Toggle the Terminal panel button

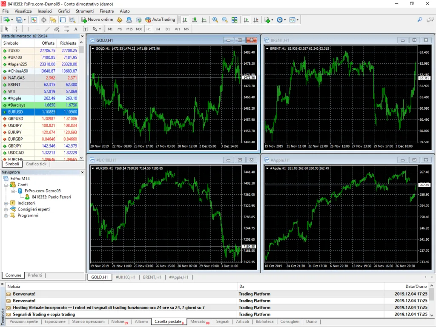click(x=63, y=20)
